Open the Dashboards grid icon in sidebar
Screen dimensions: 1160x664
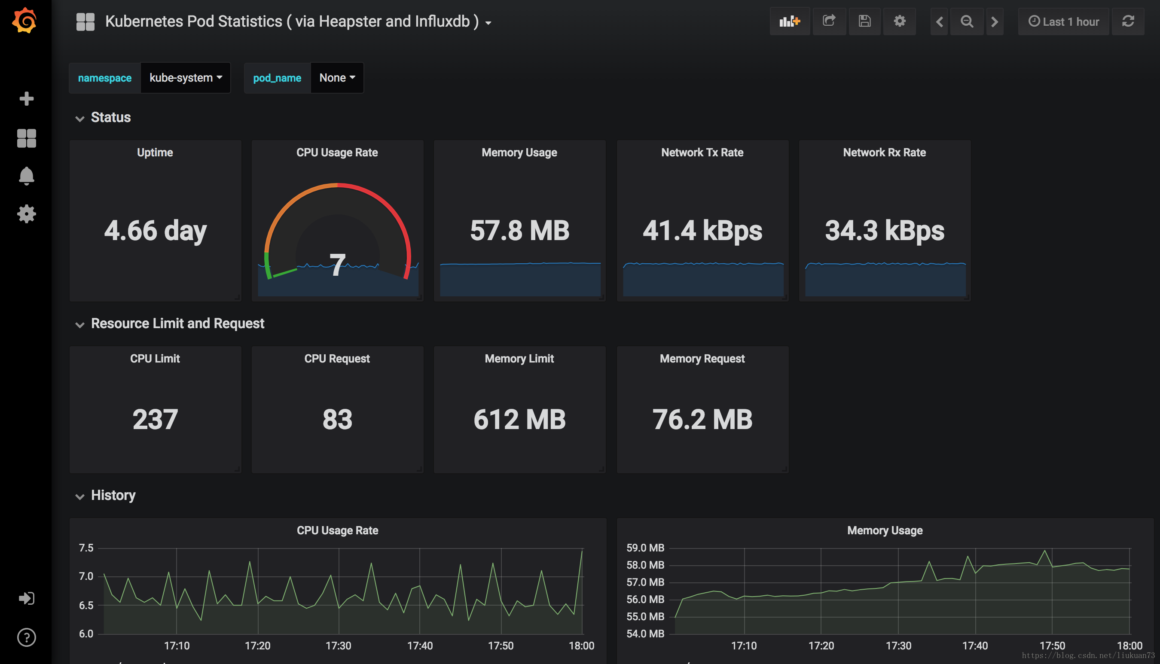click(27, 138)
